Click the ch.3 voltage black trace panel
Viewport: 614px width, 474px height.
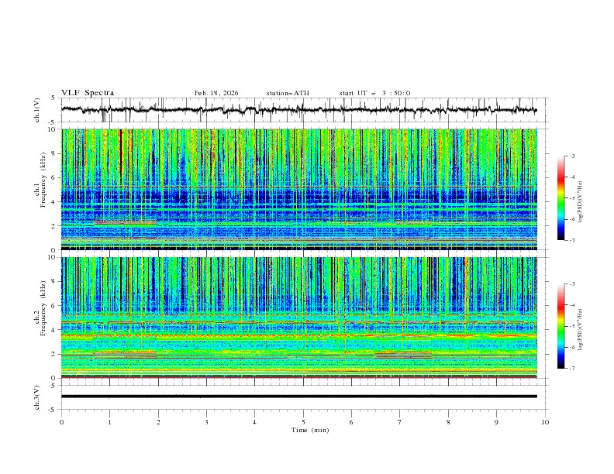[302, 397]
